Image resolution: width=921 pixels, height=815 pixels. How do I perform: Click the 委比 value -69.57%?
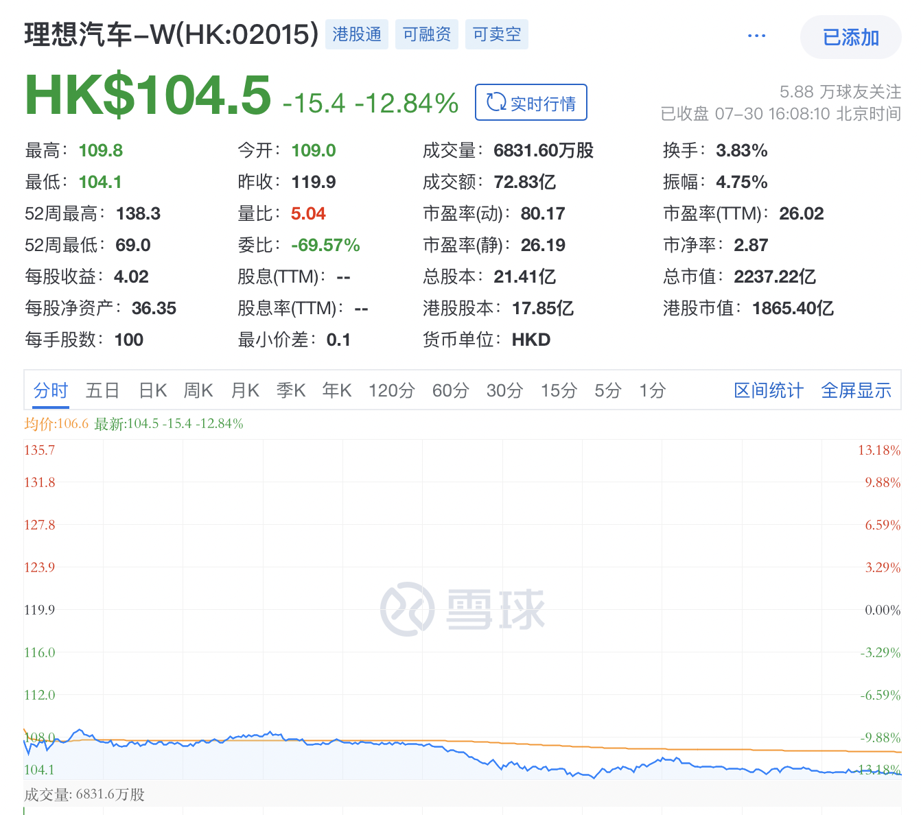coord(325,245)
